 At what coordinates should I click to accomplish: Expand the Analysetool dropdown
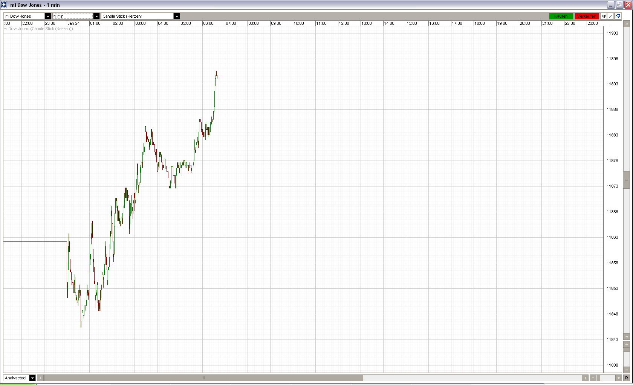(32, 378)
